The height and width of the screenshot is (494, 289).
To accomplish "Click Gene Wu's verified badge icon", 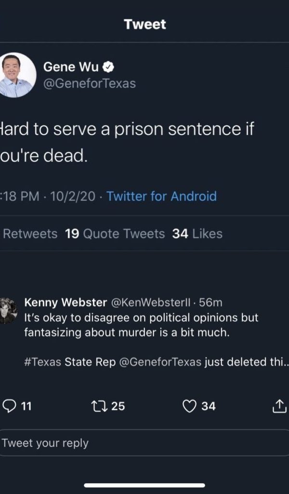I will coord(109,68).
